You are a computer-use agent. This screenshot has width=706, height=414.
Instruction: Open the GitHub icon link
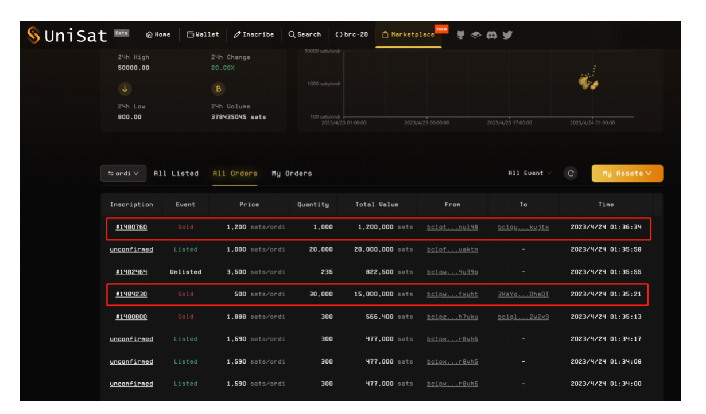coord(460,35)
